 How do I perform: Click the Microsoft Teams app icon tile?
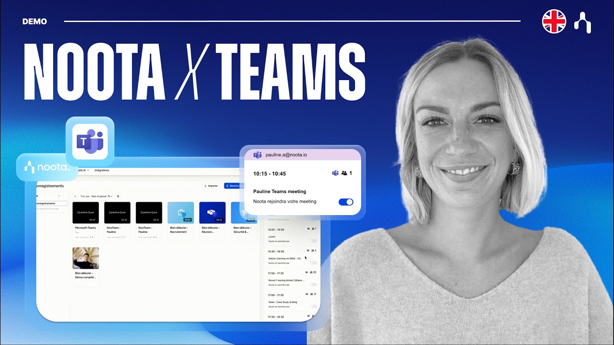coord(90,141)
